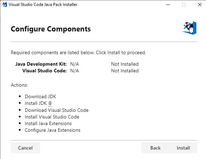Click the 'Java Development Kit:' label

pyautogui.click(x=41, y=64)
